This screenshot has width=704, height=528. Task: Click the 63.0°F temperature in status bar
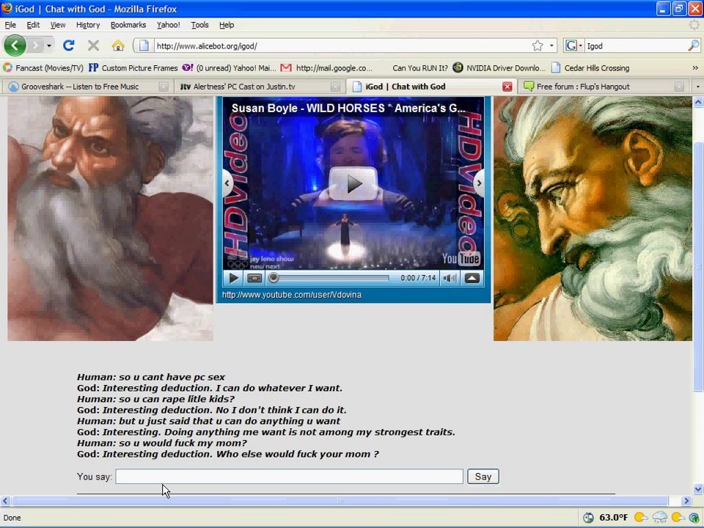[x=613, y=518]
